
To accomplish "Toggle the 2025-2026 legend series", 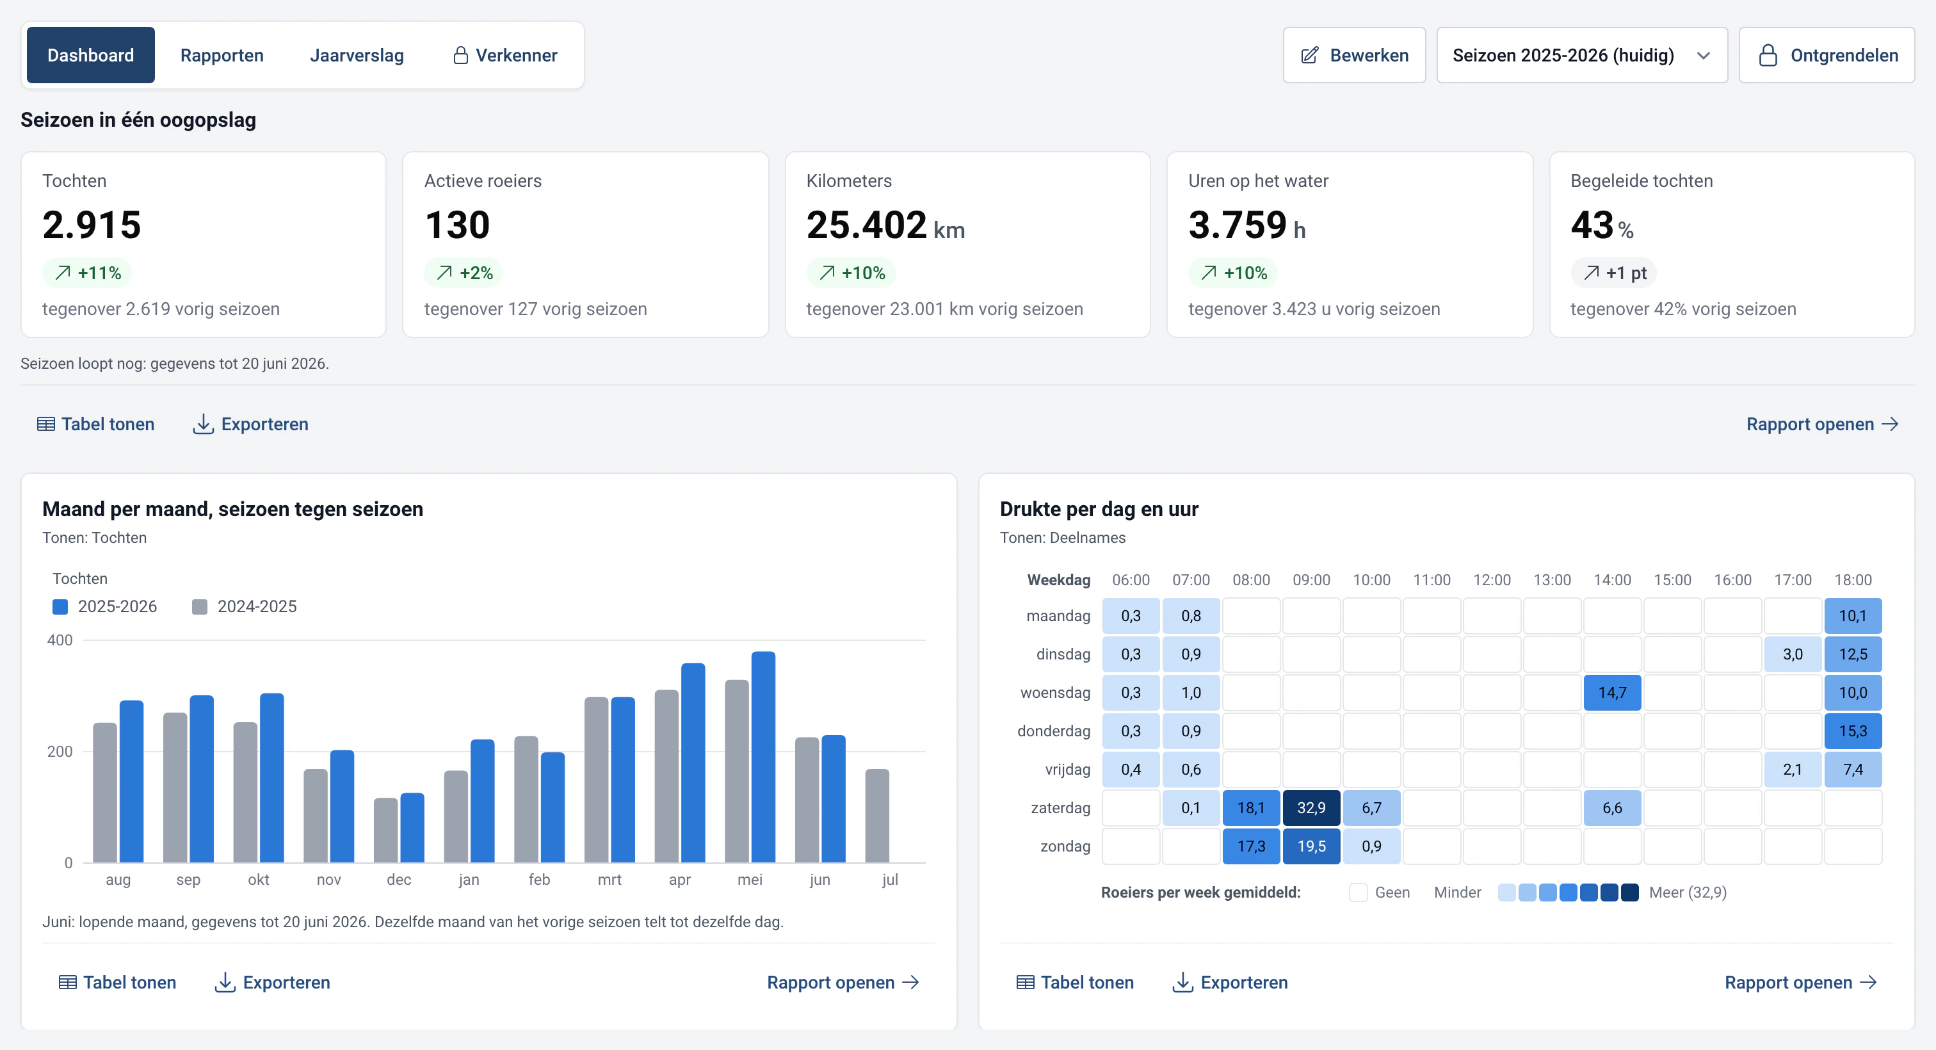I will [x=104, y=606].
